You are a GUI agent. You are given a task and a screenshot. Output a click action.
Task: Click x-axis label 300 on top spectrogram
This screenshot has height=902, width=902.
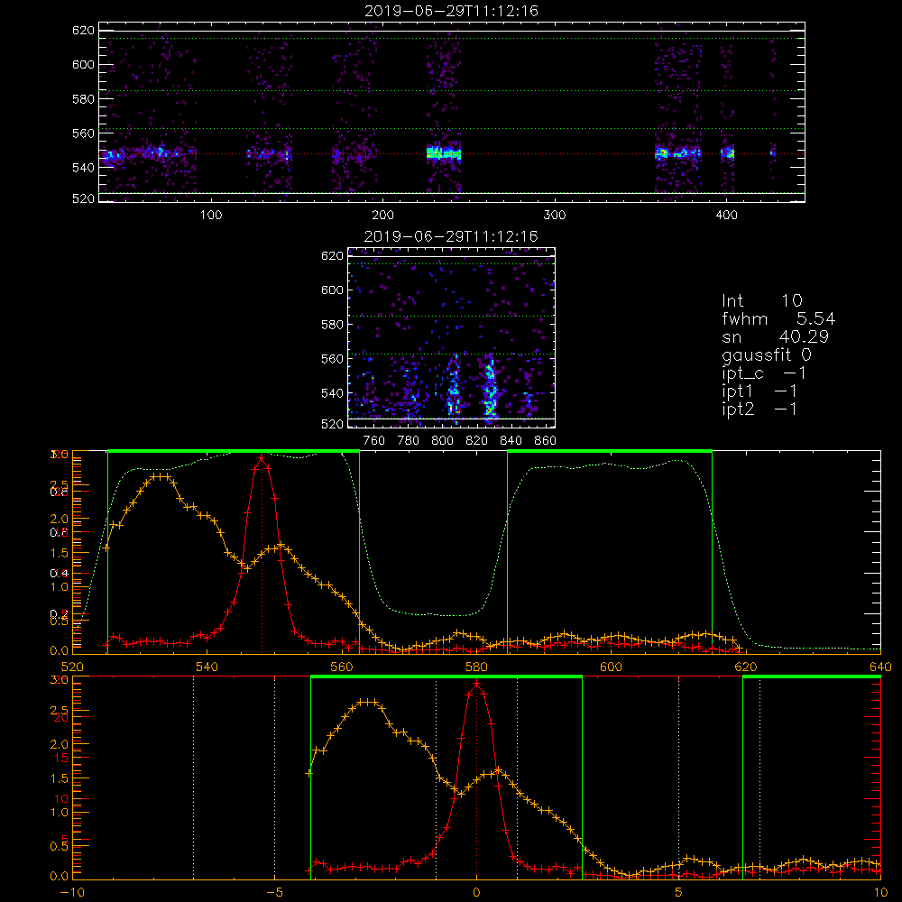click(x=554, y=216)
